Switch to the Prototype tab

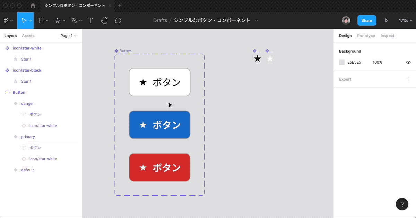pos(366,36)
